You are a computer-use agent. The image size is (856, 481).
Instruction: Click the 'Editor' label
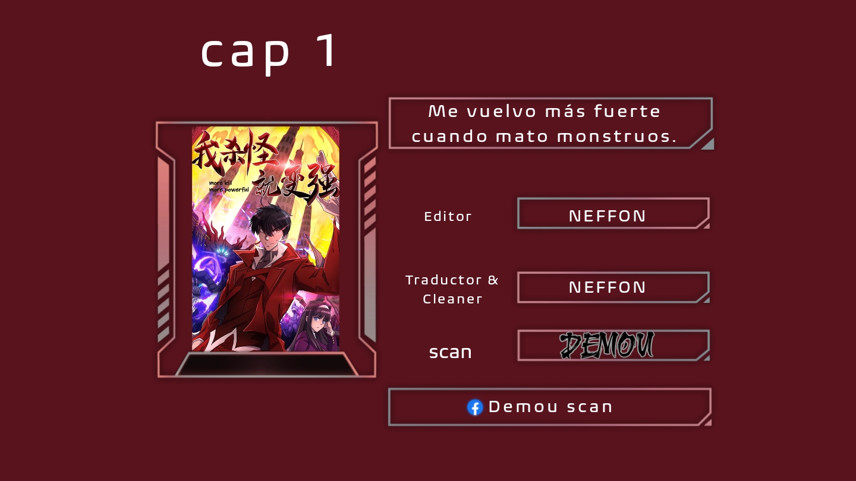tap(448, 216)
